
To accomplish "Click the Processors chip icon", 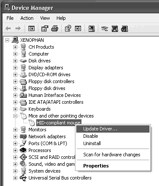I will (x=23, y=150).
